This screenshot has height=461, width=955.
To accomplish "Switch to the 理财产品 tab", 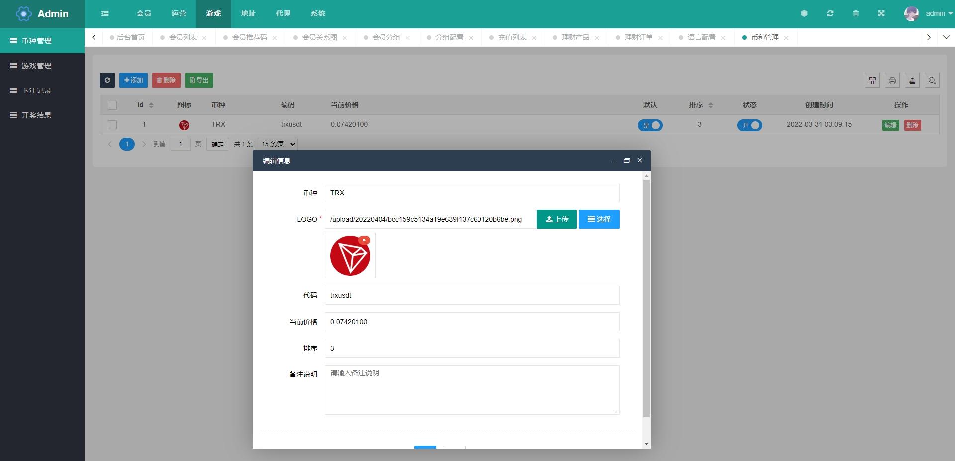I will click(x=576, y=37).
